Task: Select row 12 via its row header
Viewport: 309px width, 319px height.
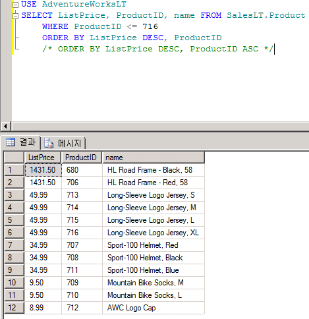Action: click(14, 308)
